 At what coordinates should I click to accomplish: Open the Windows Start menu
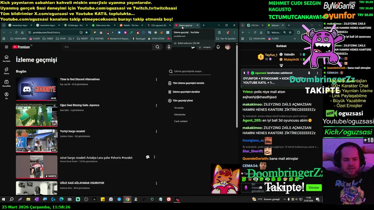4,199
